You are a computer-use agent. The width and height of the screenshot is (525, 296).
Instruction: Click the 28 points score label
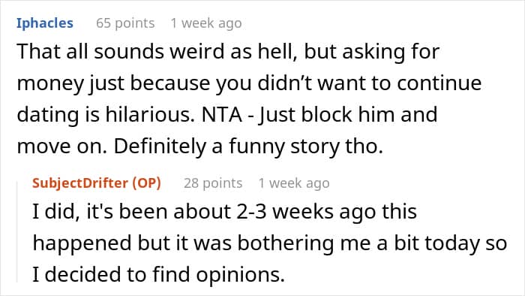[x=213, y=183]
